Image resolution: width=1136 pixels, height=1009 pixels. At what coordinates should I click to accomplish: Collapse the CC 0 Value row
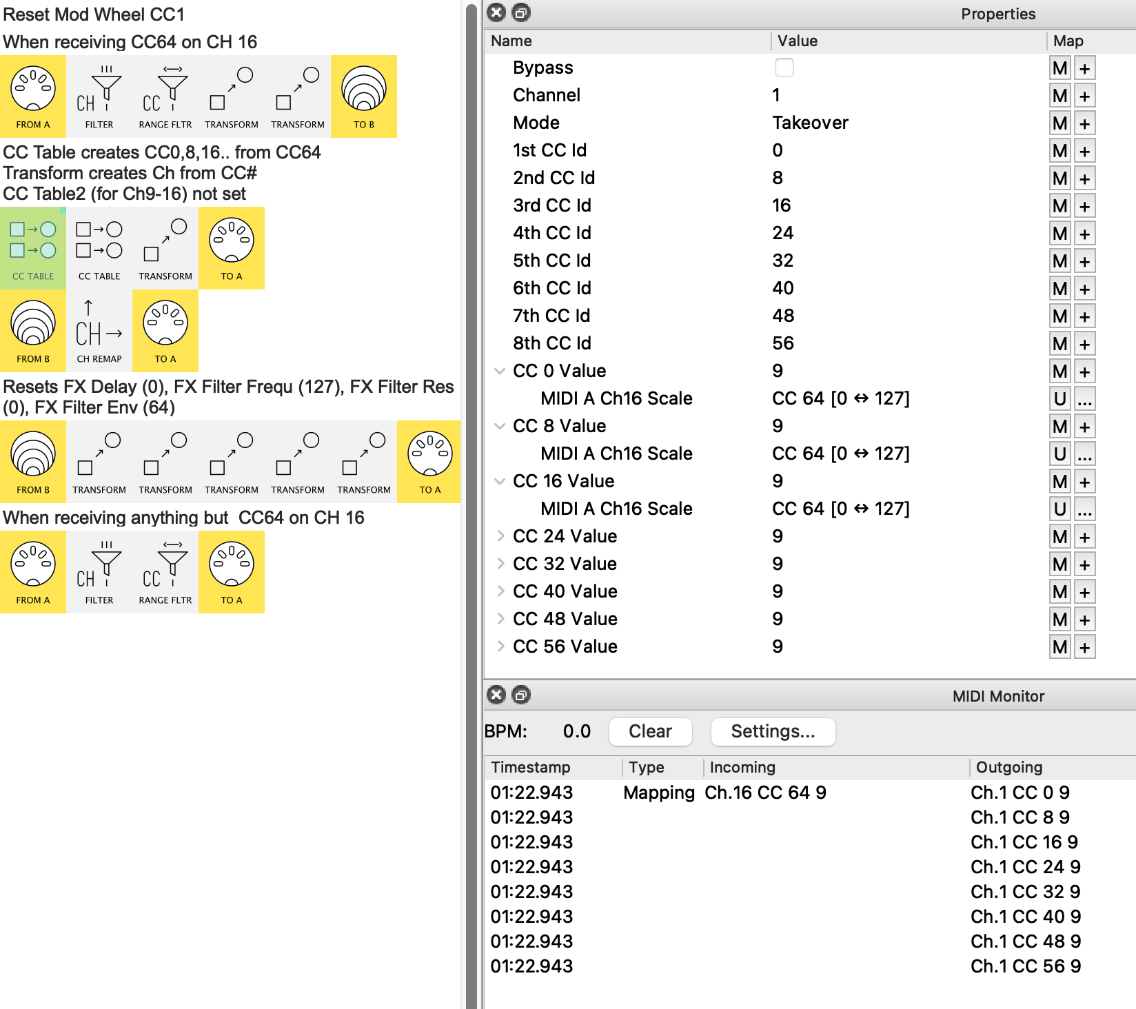tap(500, 371)
